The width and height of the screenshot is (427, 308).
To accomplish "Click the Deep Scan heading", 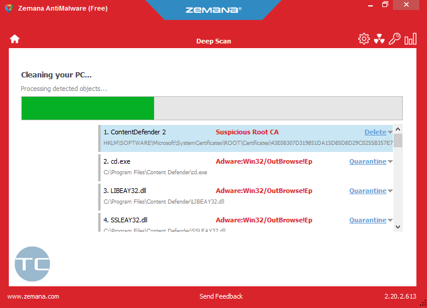I will 213,41.
